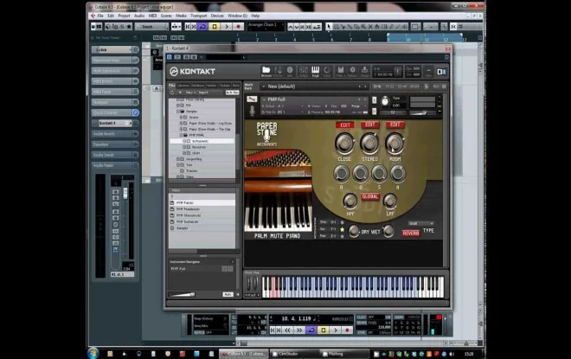Click the first red EDIT button above CLOSE

pos(345,125)
